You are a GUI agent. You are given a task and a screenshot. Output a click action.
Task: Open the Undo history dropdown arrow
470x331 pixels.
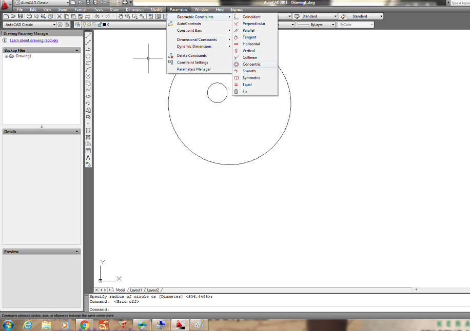coord(102,16)
